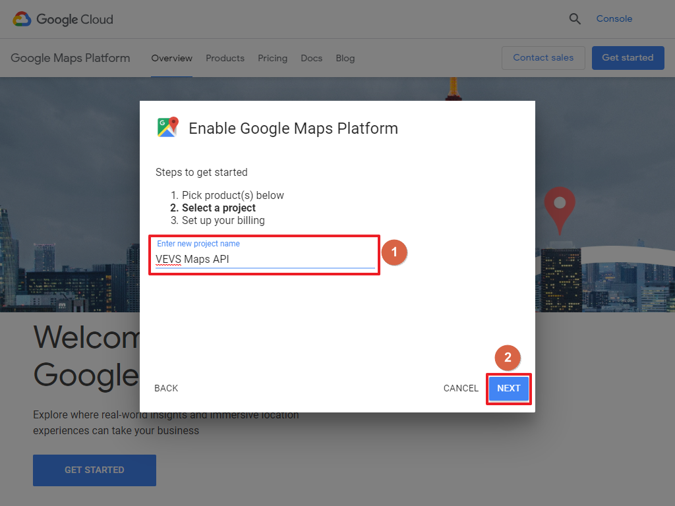This screenshot has width=675, height=506.
Task: Open the Blog tab
Action: pyautogui.click(x=345, y=58)
